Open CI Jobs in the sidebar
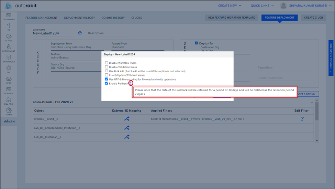Viewport: 335px width, 189px height. coord(9,38)
